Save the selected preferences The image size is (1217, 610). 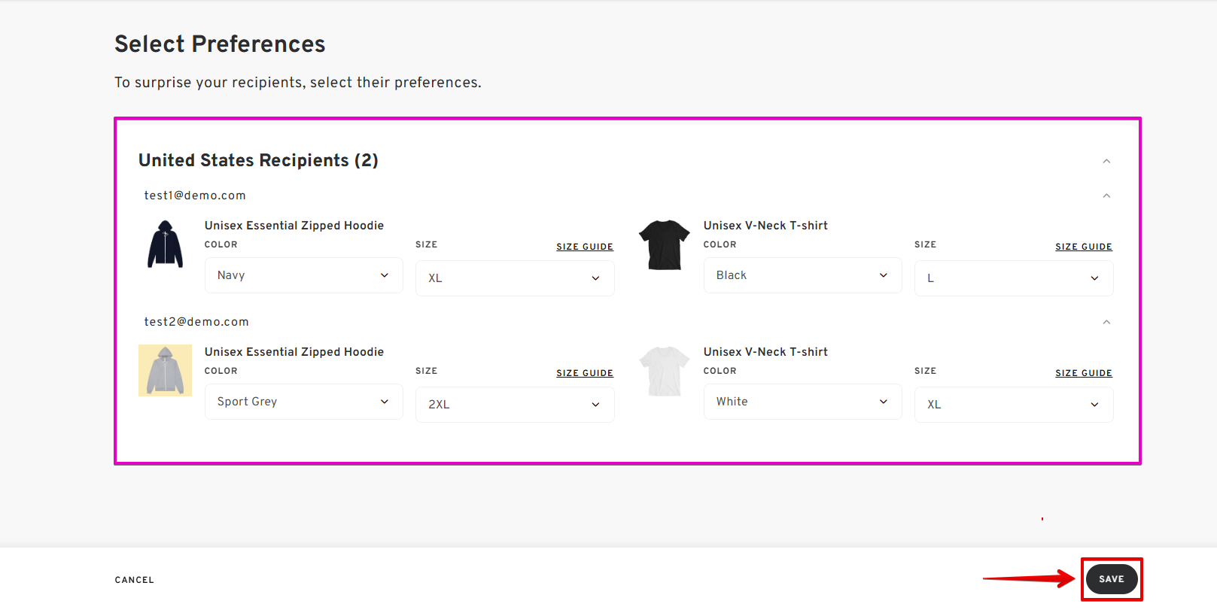pyautogui.click(x=1112, y=579)
